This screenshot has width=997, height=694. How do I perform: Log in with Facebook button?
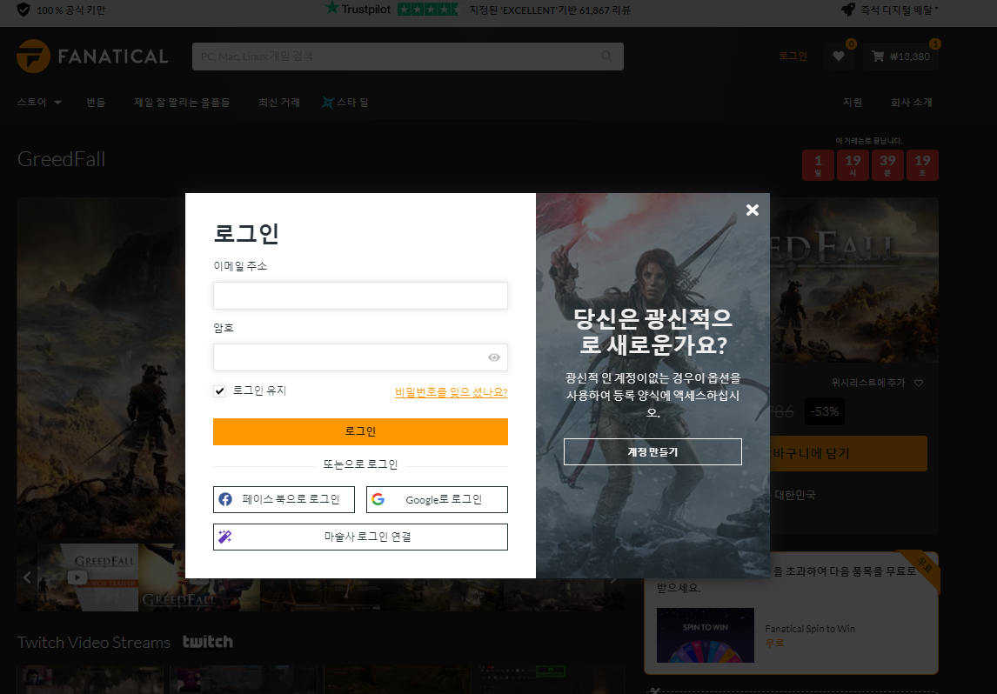(x=284, y=499)
